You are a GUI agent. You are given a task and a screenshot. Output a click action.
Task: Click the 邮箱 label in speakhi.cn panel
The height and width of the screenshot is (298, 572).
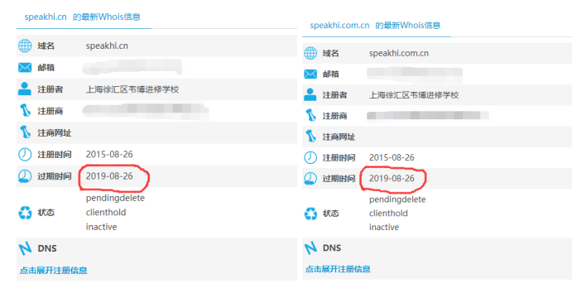pyautogui.click(x=46, y=68)
